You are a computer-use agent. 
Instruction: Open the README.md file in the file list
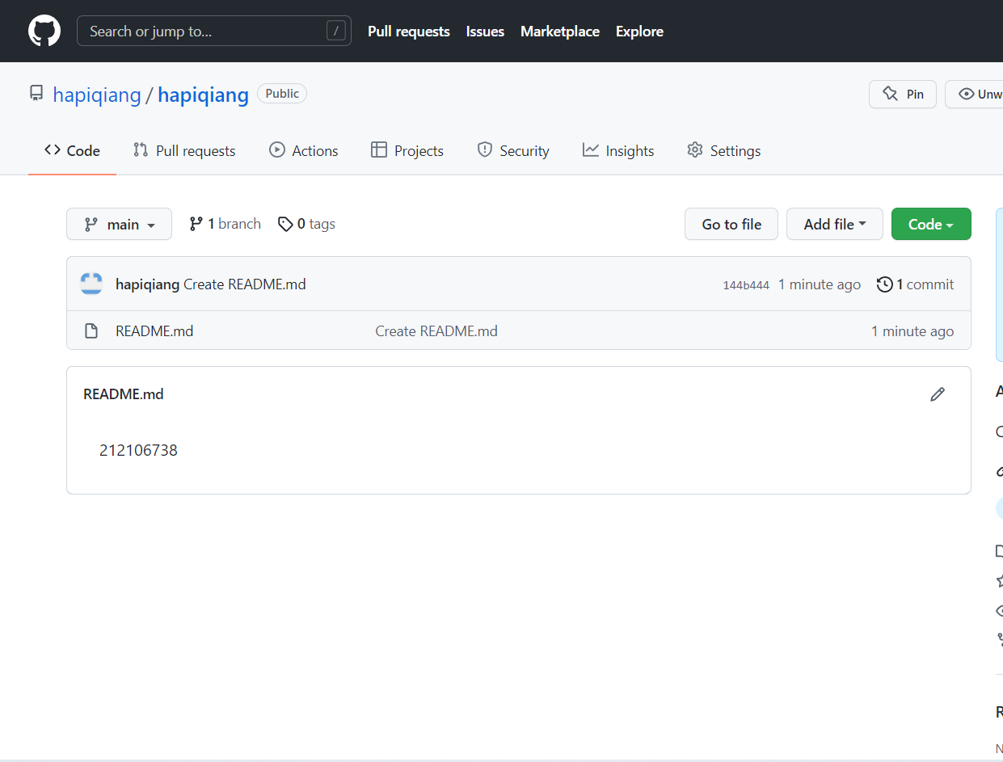tap(154, 331)
